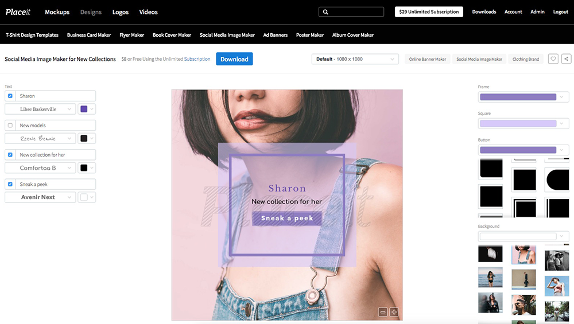Click the zoom out icon on canvas

pos(382,312)
